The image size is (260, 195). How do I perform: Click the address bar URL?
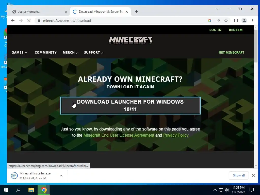(x=67, y=21)
